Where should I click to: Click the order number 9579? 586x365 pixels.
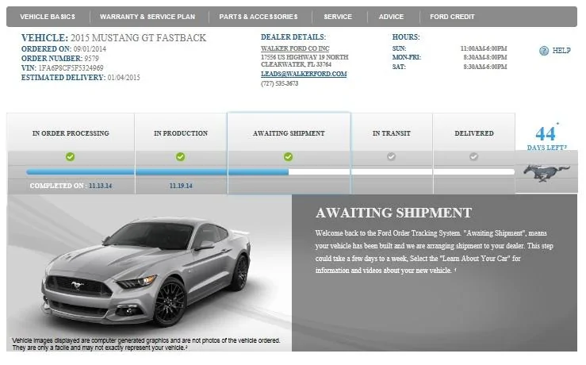coord(91,59)
